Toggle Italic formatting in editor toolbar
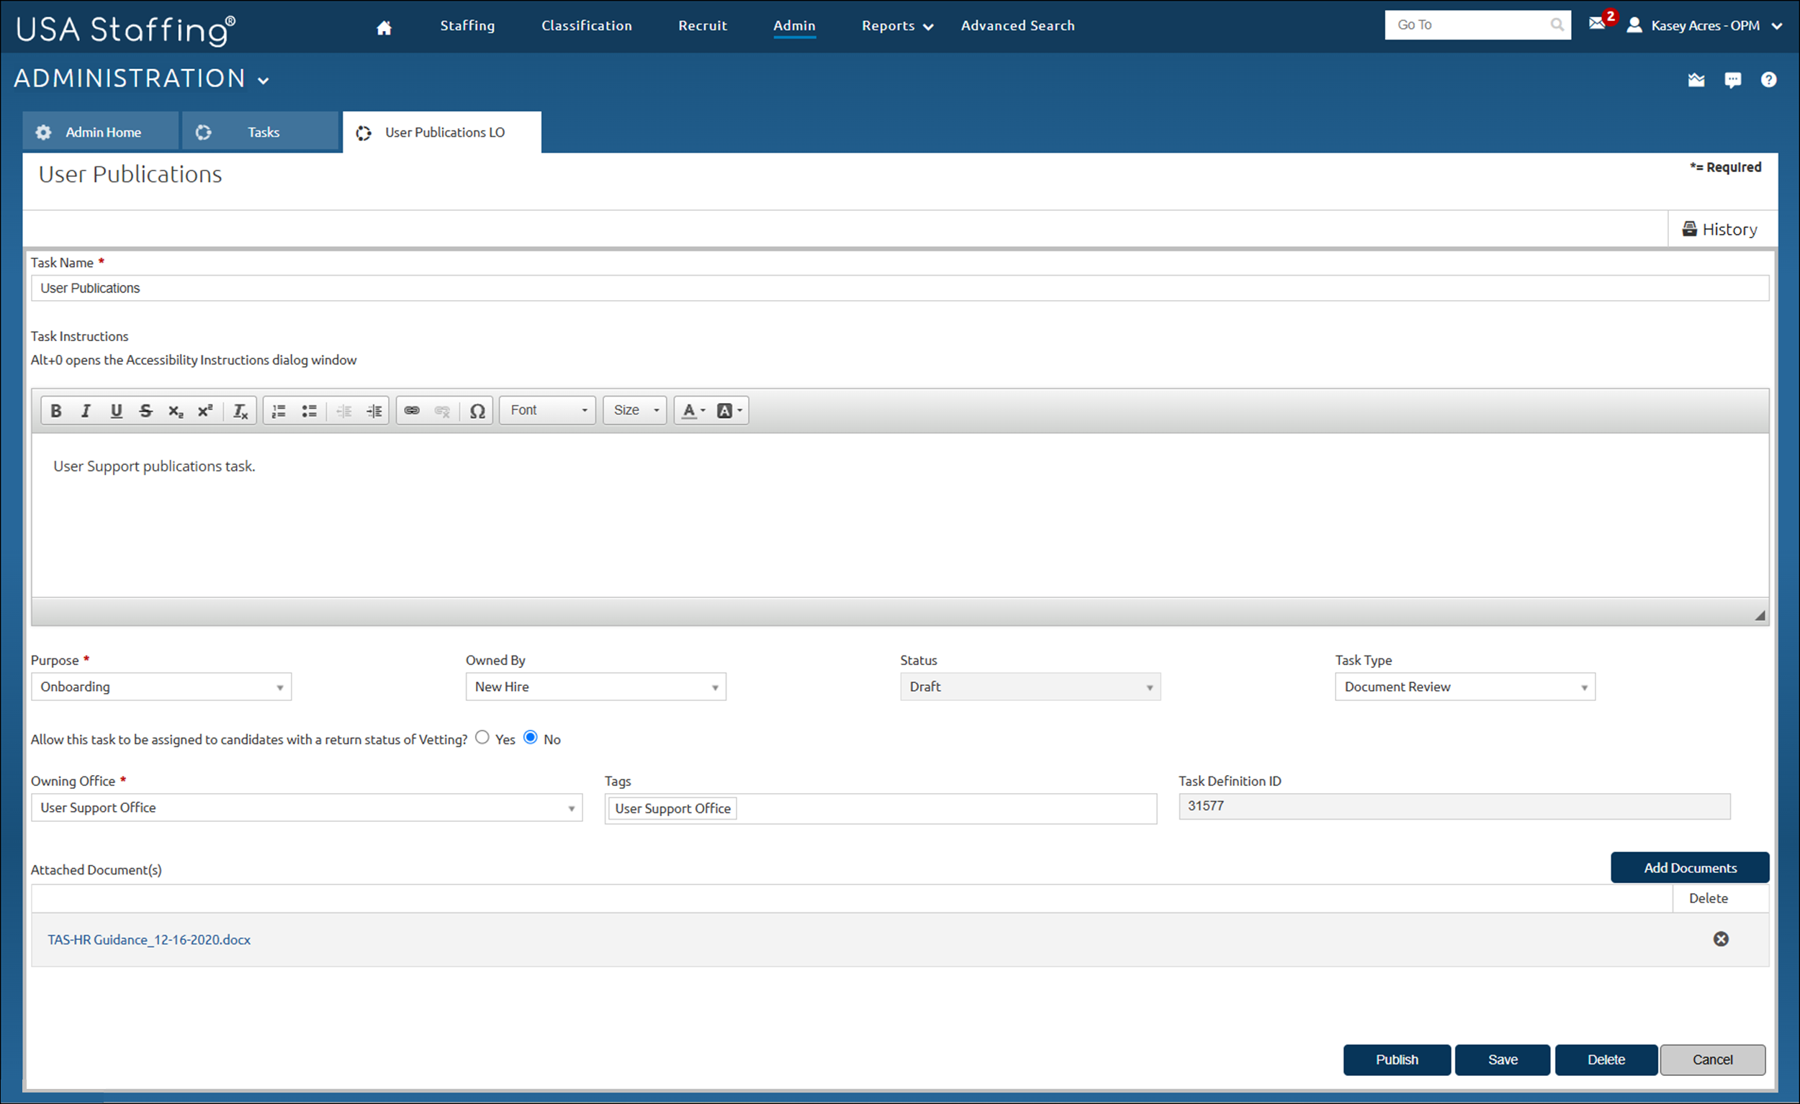The image size is (1800, 1104). click(86, 410)
